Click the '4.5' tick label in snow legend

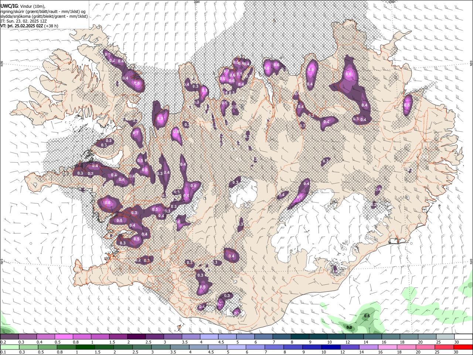coord(221,342)
